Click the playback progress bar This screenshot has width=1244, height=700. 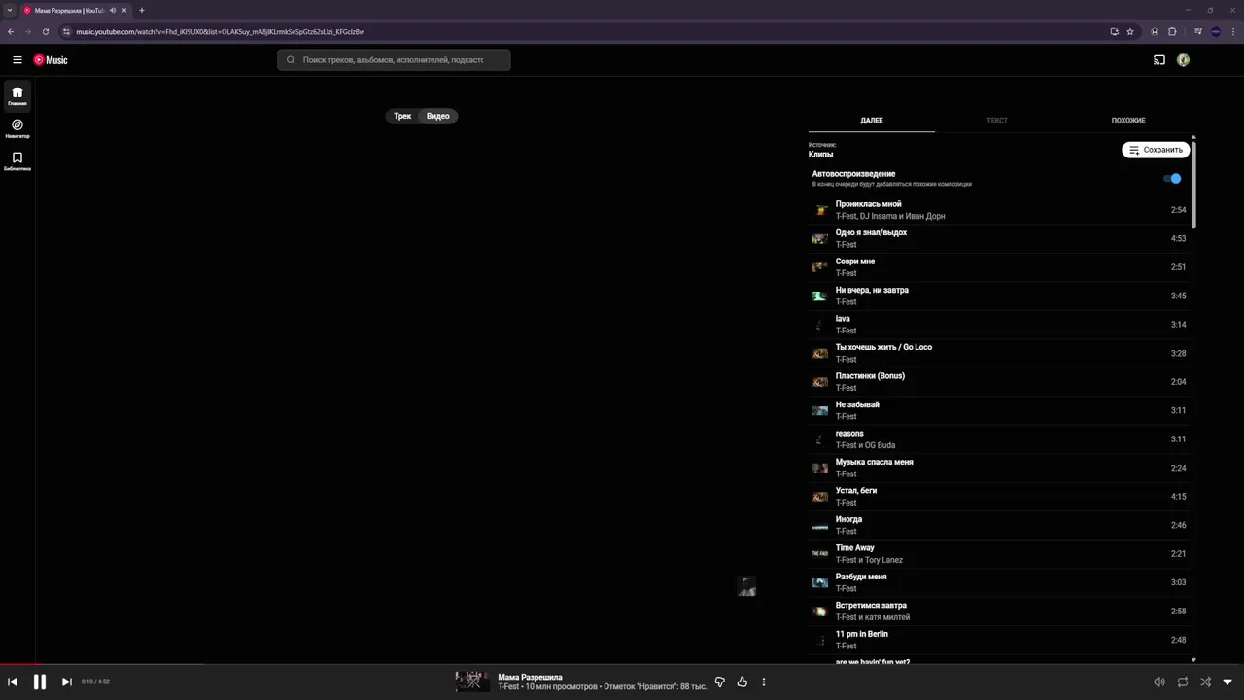point(622,664)
